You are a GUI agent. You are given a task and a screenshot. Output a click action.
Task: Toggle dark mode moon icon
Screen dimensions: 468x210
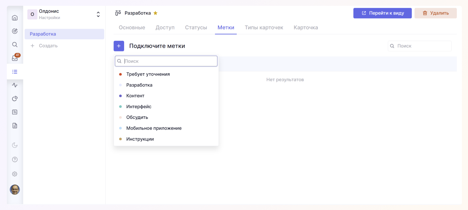click(15, 145)
